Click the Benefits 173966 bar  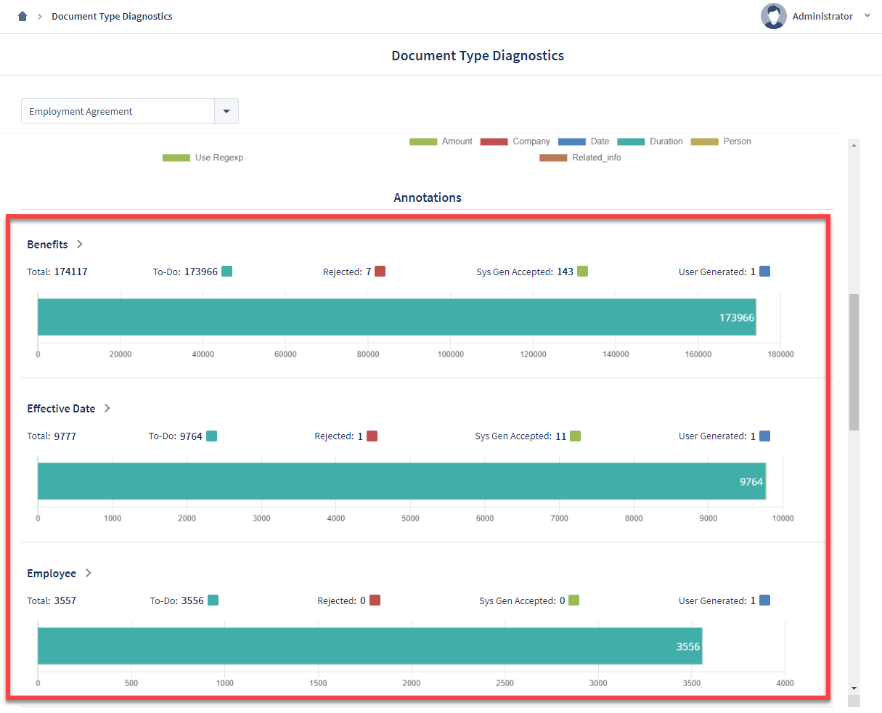tap(397, 317)
